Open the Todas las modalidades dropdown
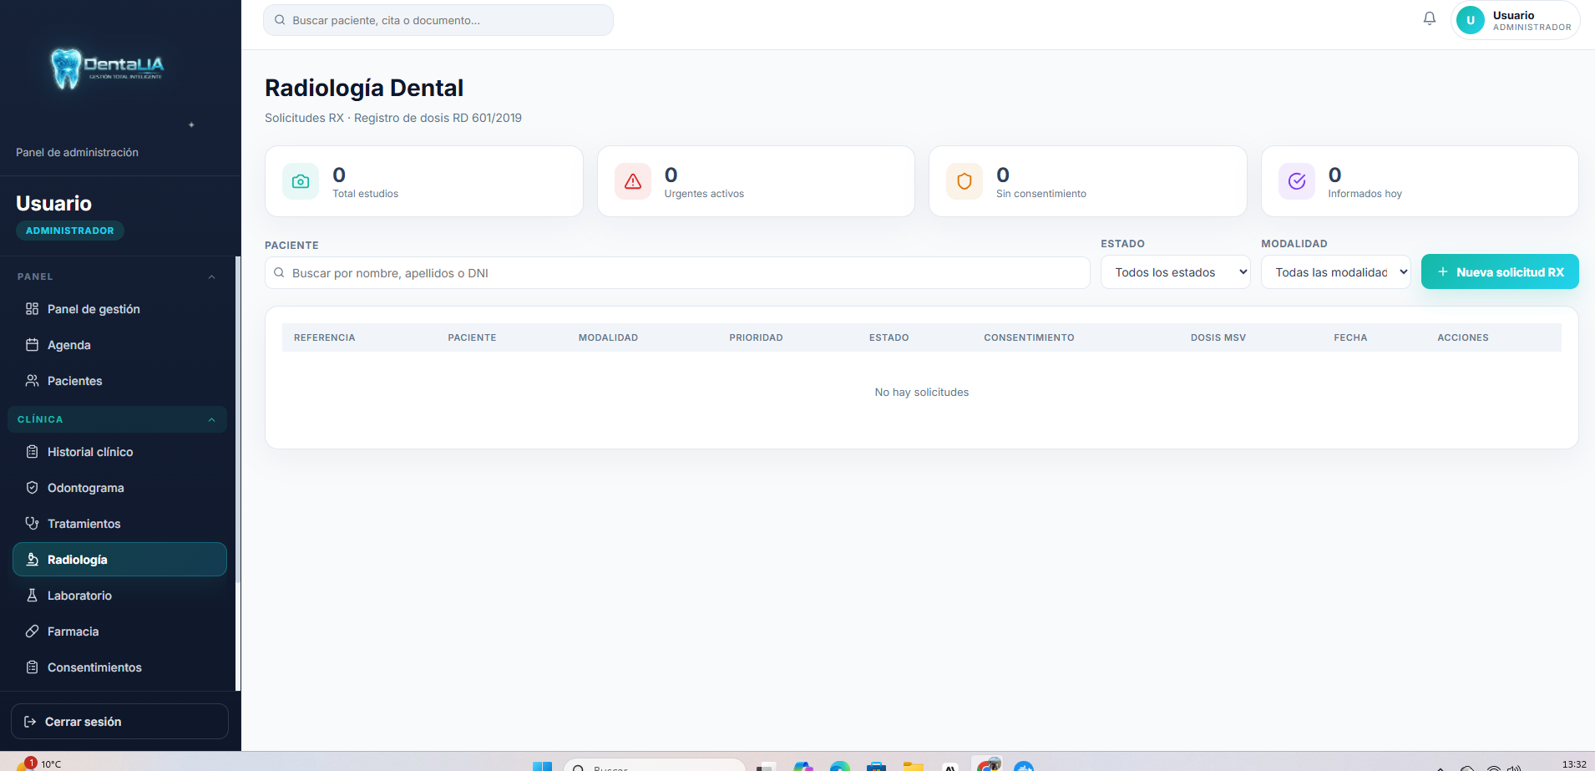 (x=1335, y=272)
